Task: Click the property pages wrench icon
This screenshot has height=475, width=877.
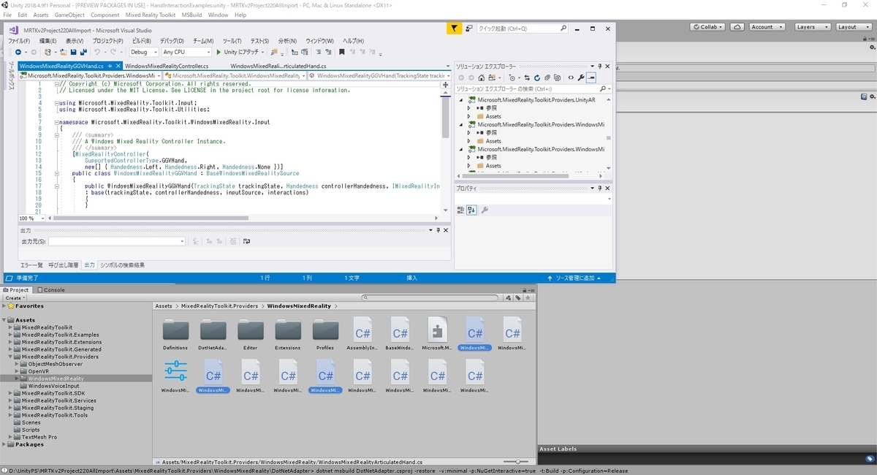Action: [485, 210]
